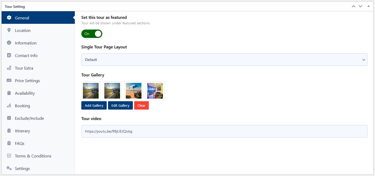Click the FAQs question clipboard icon
This screenshot has height=176, width=375.
click(x=9, y=143)
